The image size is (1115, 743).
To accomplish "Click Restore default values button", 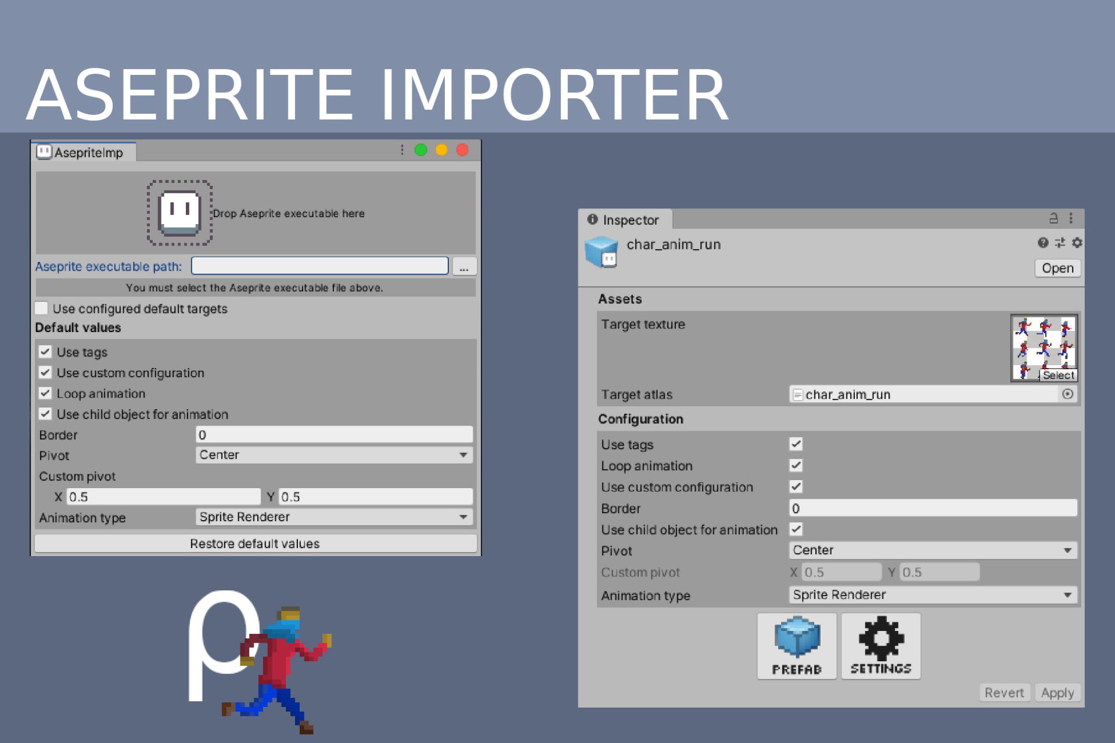I will pos(256,544).
